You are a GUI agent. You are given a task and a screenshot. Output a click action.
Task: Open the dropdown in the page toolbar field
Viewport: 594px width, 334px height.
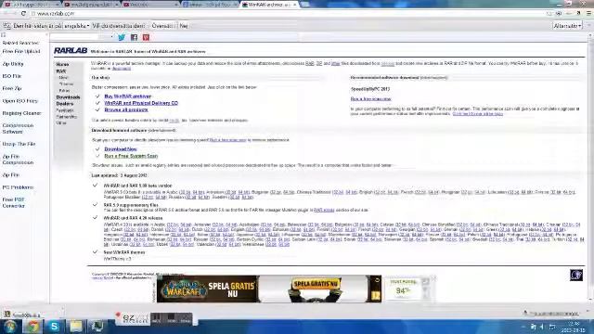coord(111,37)
